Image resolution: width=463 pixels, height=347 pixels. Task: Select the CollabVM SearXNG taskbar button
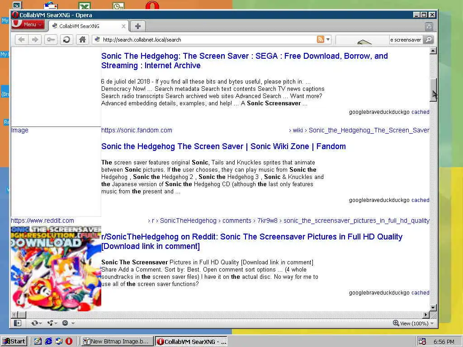191,342
